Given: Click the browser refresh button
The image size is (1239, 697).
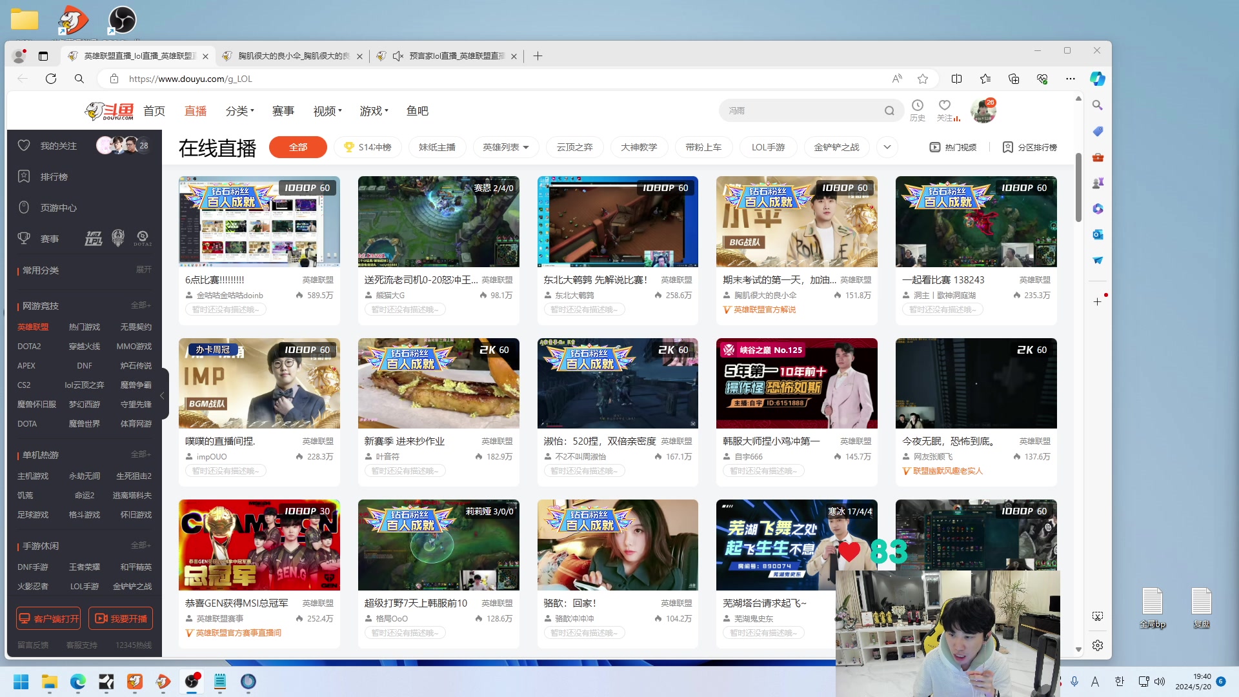Looking at the screenshot, I should pos(51,79).
